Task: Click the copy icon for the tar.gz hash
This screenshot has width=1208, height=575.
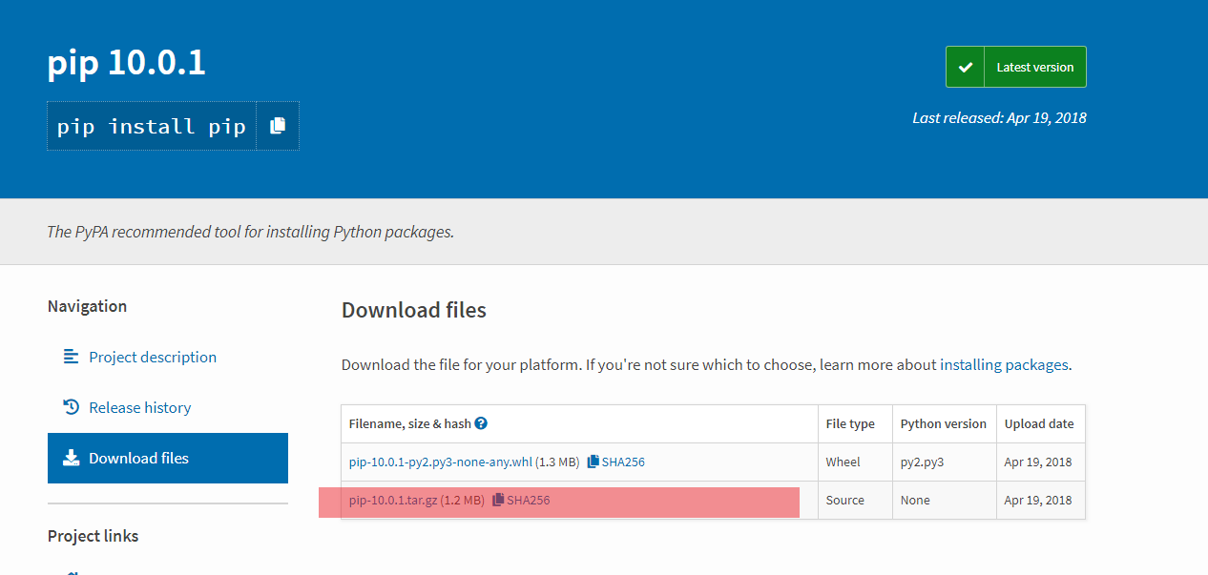Action: pos(498,500)
